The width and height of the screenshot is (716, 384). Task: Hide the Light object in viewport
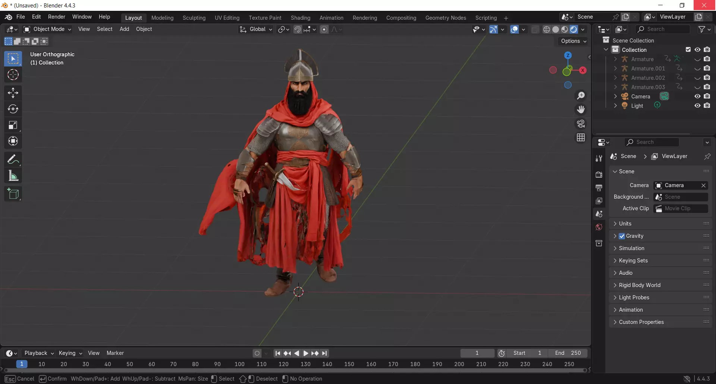tap(697, 106)
